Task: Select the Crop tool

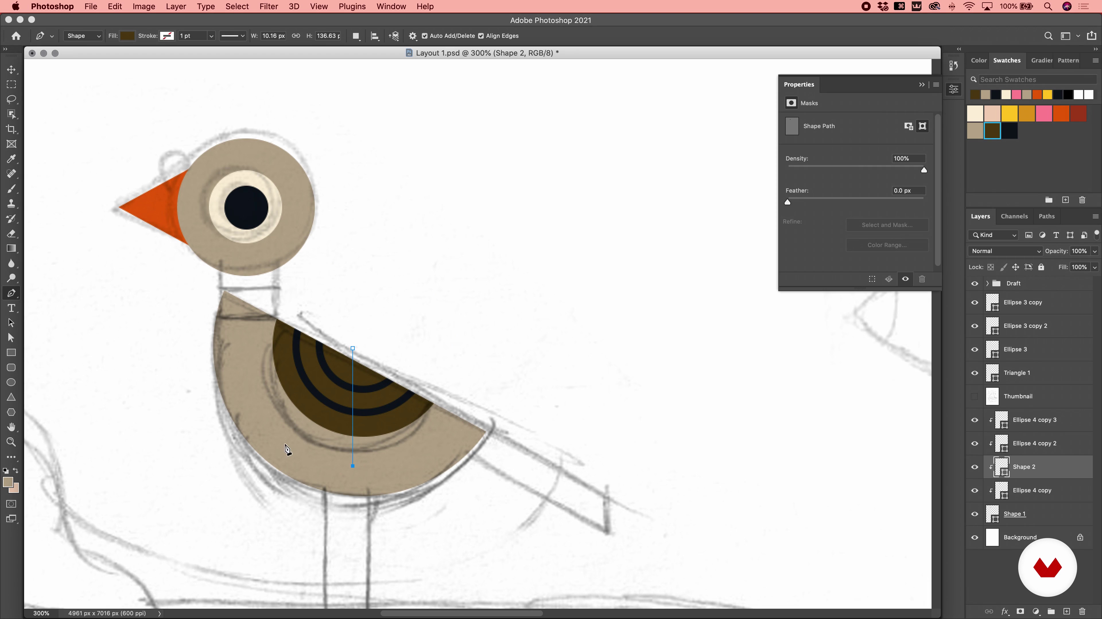Action: tap(11, 129)
